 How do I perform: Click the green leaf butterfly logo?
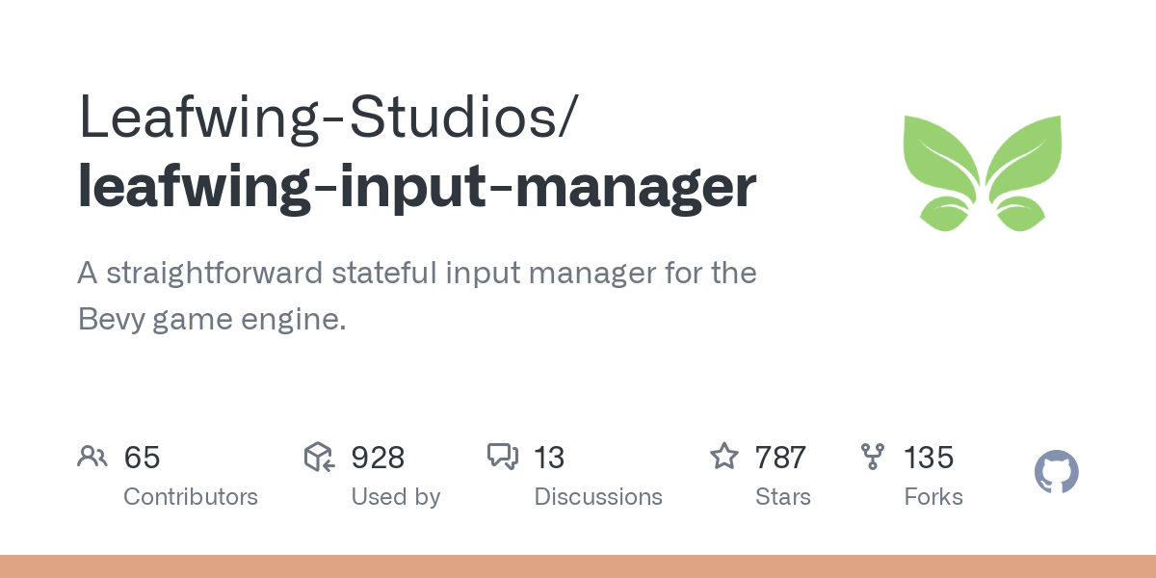(x=982, y=173)
